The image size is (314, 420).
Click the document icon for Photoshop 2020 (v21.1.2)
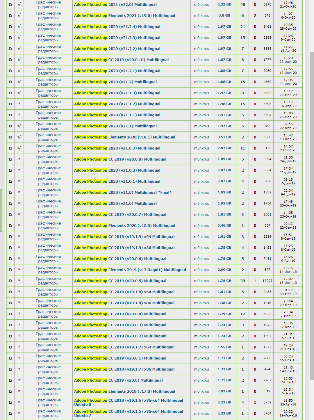pyautogui.click(x=10, y=104)
